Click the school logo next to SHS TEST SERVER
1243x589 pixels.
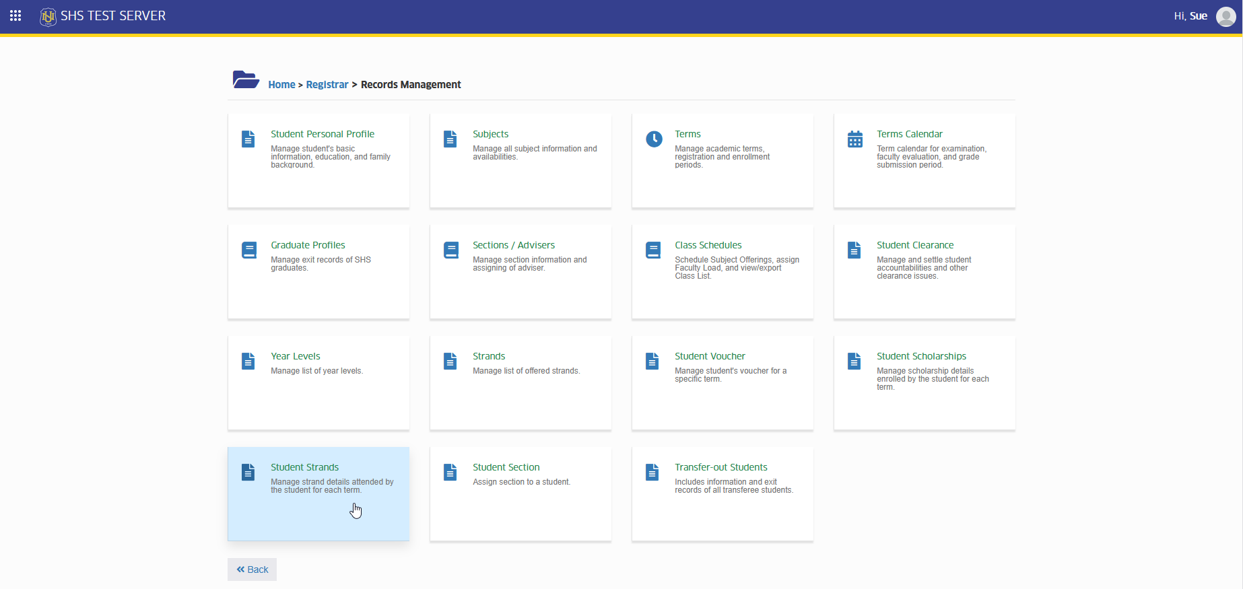48,16
